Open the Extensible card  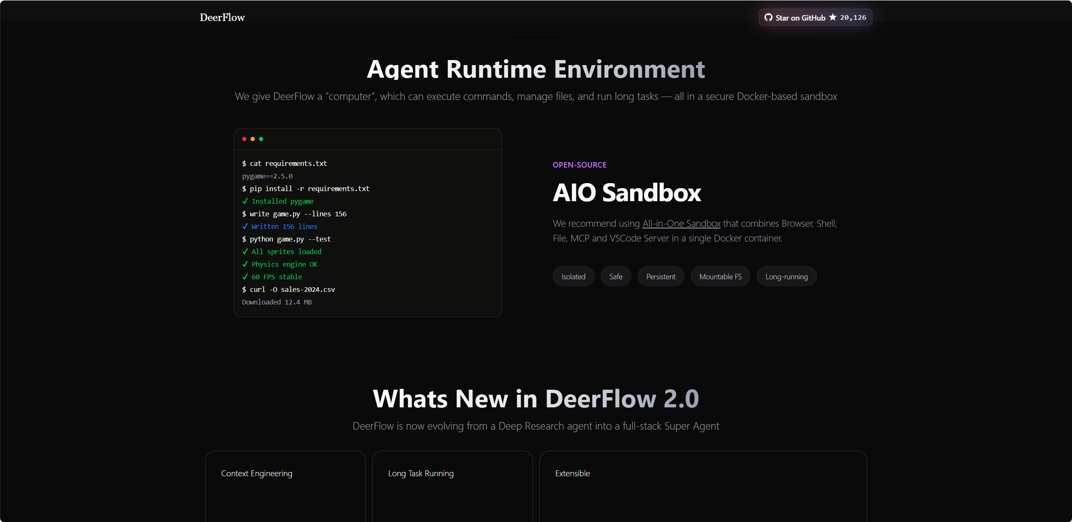[x=703, y=486]
